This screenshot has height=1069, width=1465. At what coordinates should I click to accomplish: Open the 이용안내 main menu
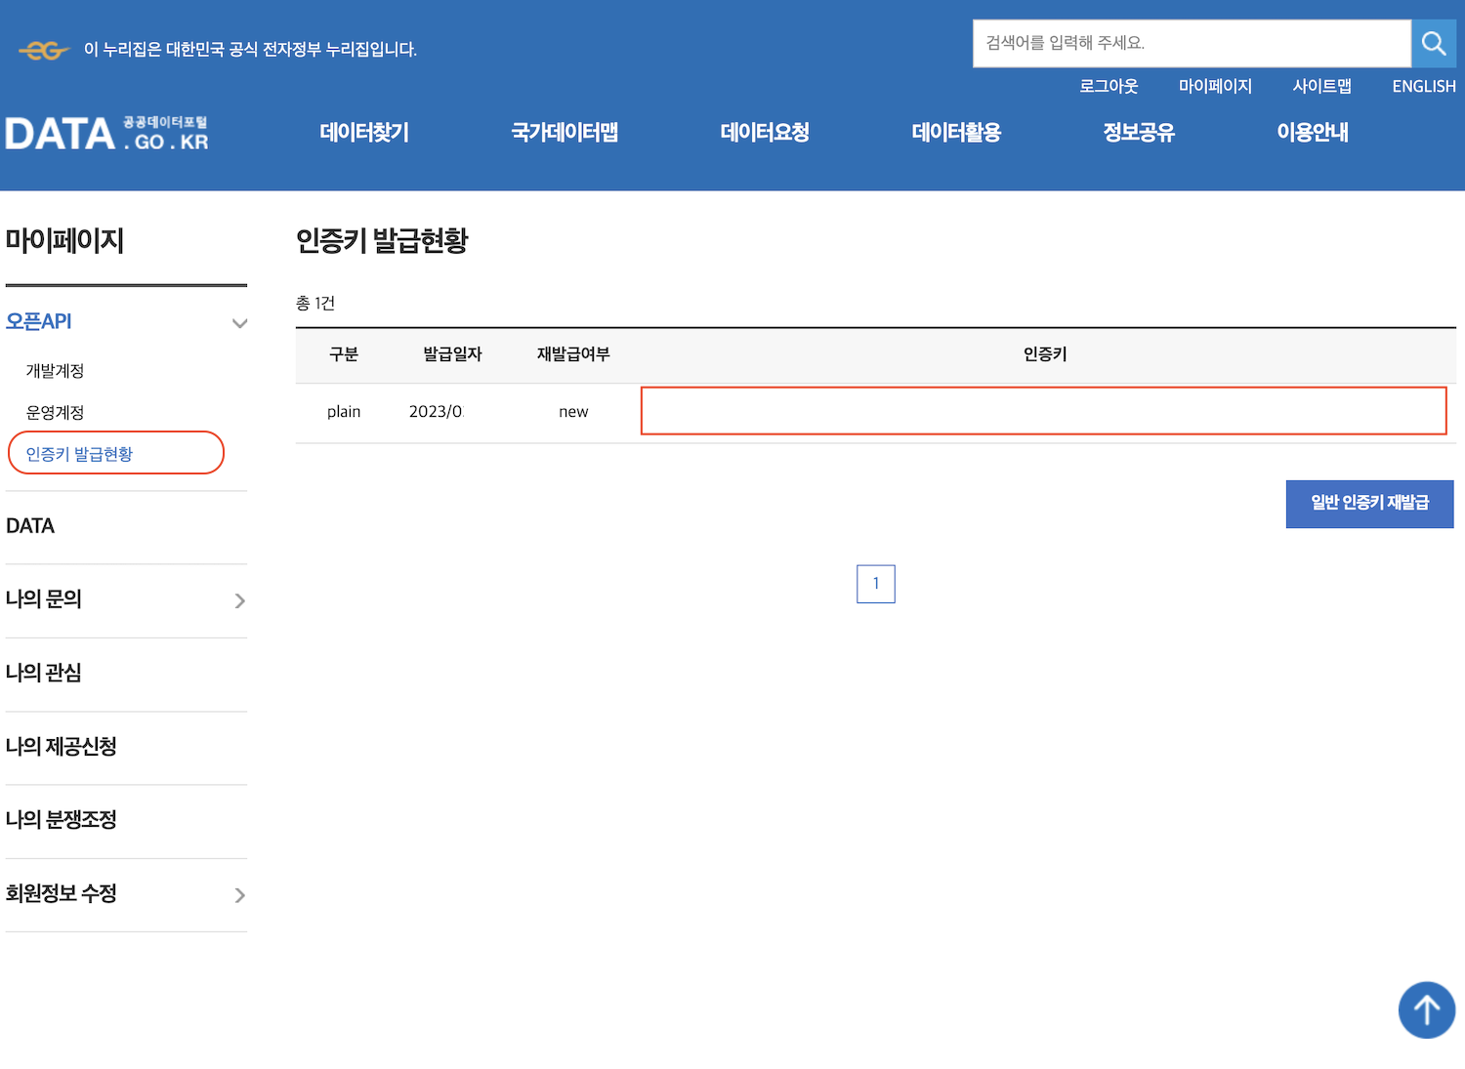(1313, 133)
